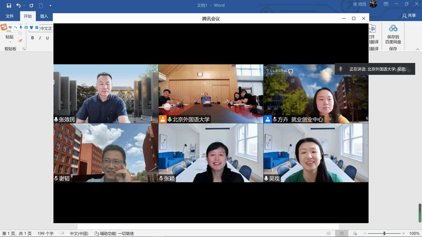Toggle Underline formatting
422x237 pixels.
(47, 38)
